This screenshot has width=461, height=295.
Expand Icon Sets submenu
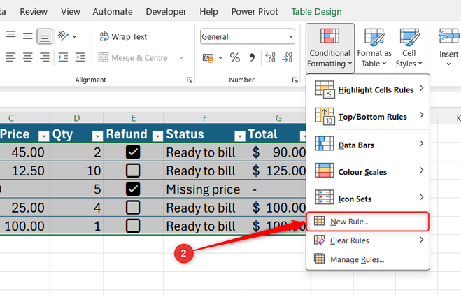pos(368,199)
